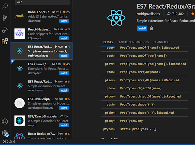The width and height of the screenshot is (195, 145).
Task: Install the ES7/React-Snippets extension by naqvi
Action: [64, 125]
